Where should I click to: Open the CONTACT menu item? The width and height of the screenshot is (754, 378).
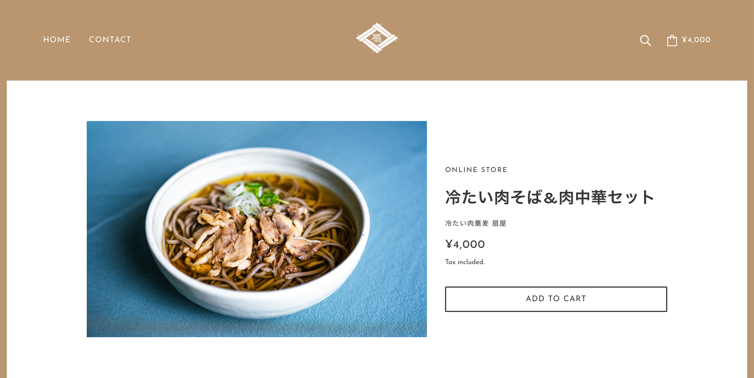point(110,40)
